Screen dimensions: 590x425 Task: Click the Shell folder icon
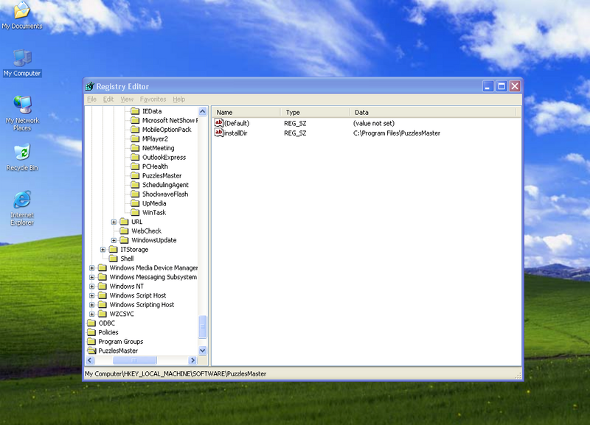click(114, 258)
